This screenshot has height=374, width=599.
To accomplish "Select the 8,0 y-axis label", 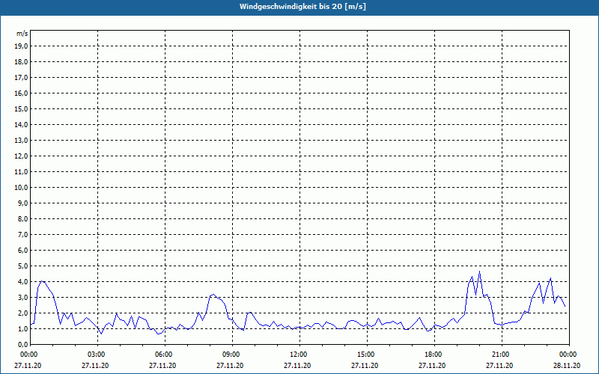I will tap(22, 218).
